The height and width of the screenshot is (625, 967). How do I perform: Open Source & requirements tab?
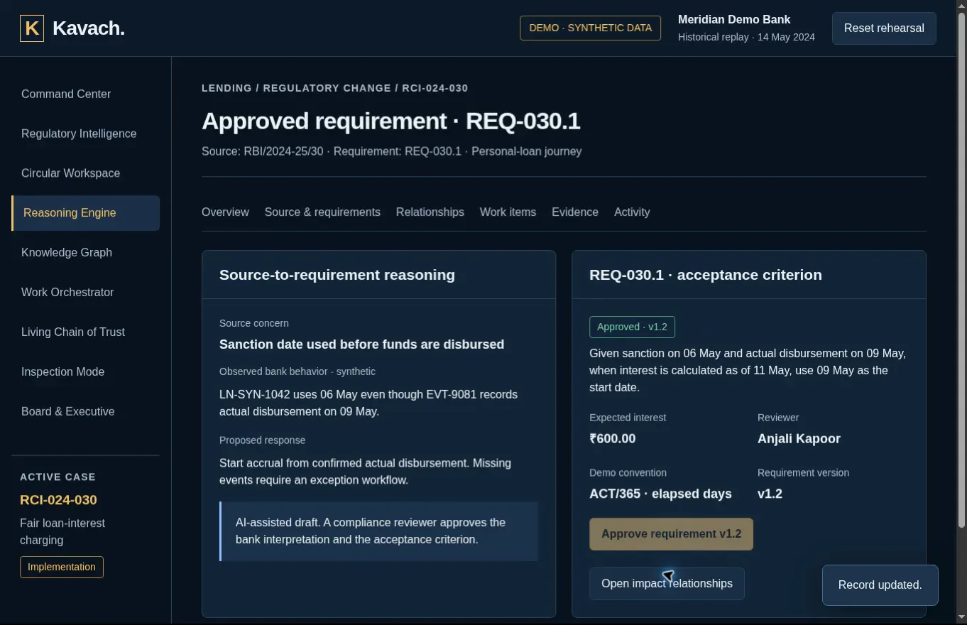pos(322,212)
